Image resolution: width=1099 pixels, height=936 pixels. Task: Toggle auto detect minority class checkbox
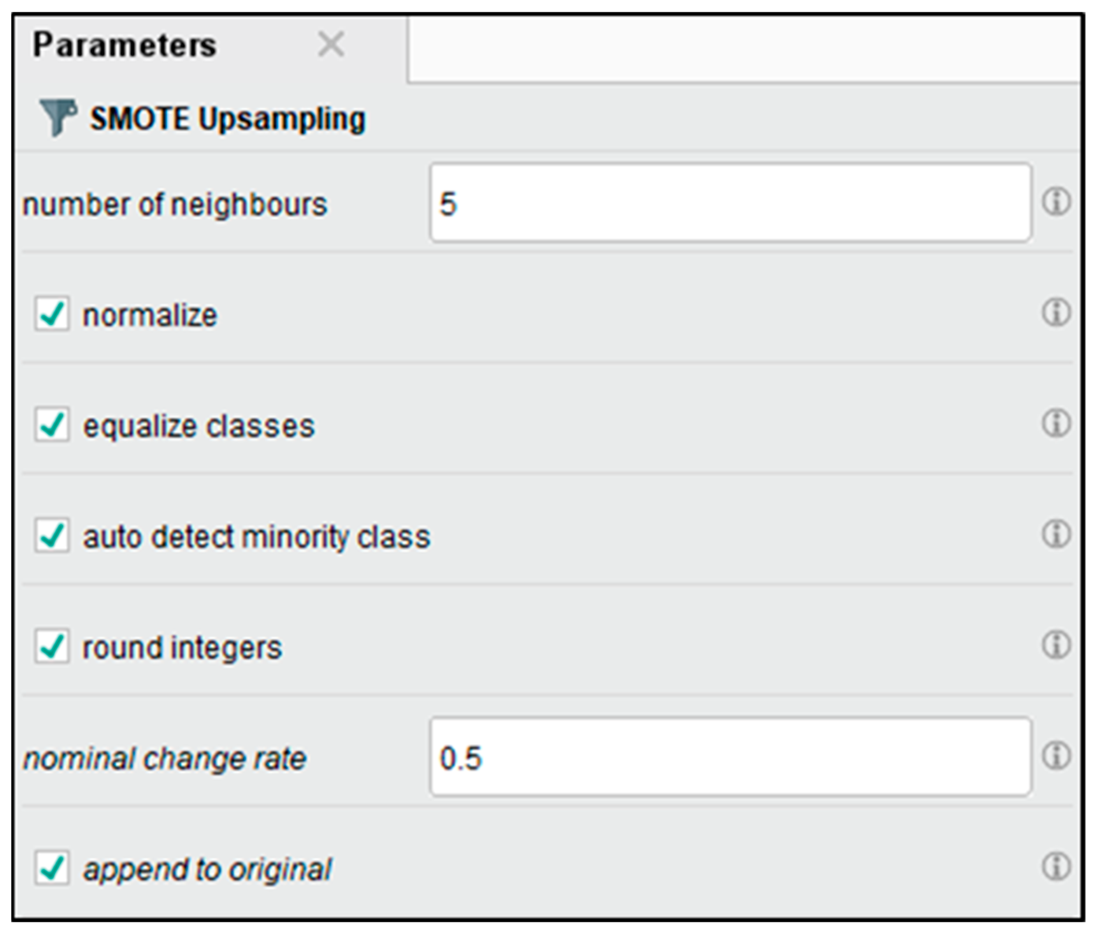point(52,536)
